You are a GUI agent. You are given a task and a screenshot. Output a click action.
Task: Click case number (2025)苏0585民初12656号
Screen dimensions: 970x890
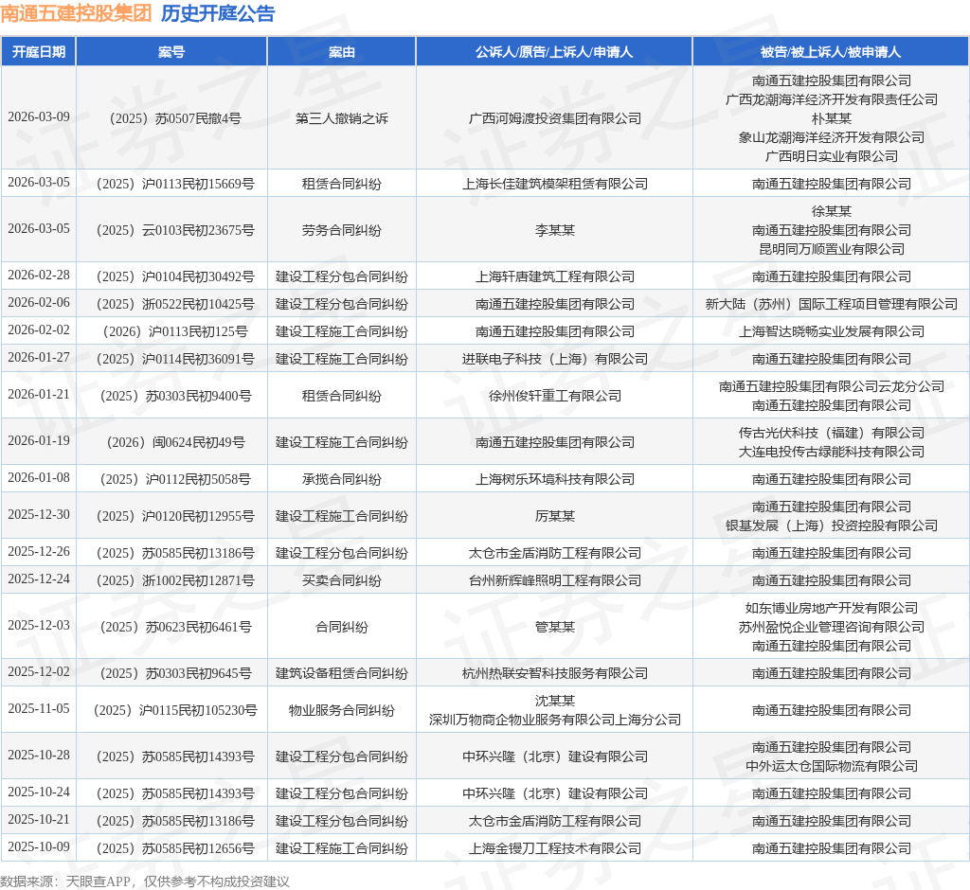pos(175,848)
